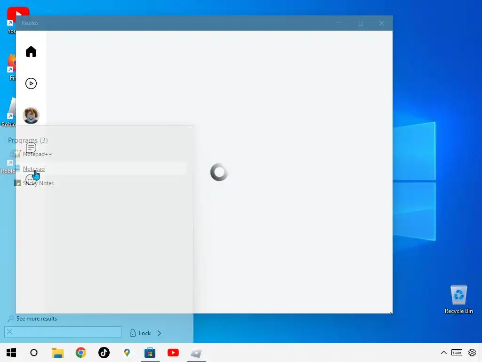Open the Roblox chat messages icon
482x362 pixels.
tap(31, 148)
